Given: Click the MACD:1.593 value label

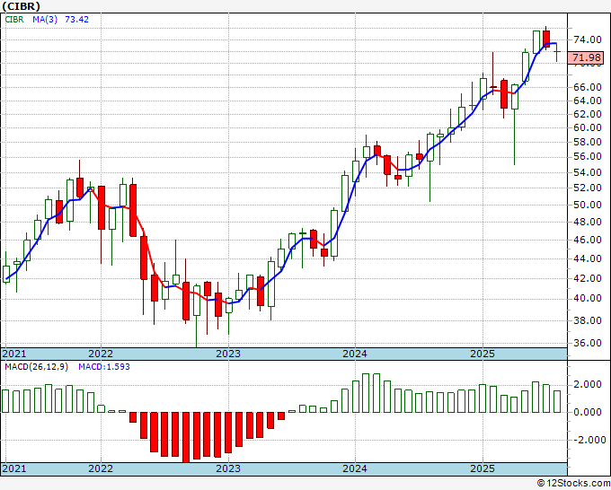Looking at the screenshot, I should [x=104, y=367].
